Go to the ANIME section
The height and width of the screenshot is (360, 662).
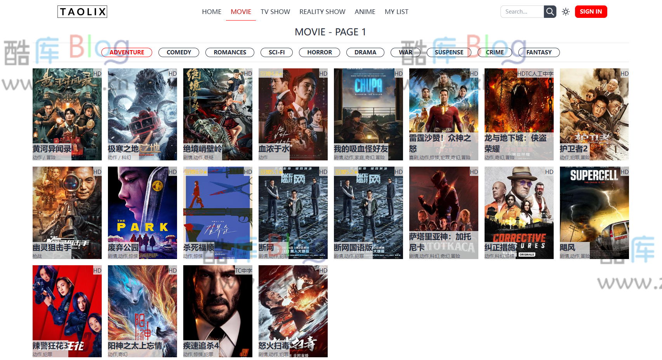pos(365,12)
